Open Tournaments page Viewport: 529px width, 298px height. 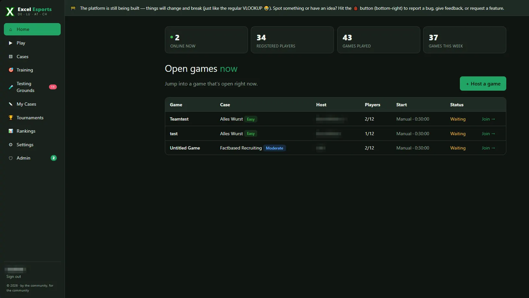32,118
